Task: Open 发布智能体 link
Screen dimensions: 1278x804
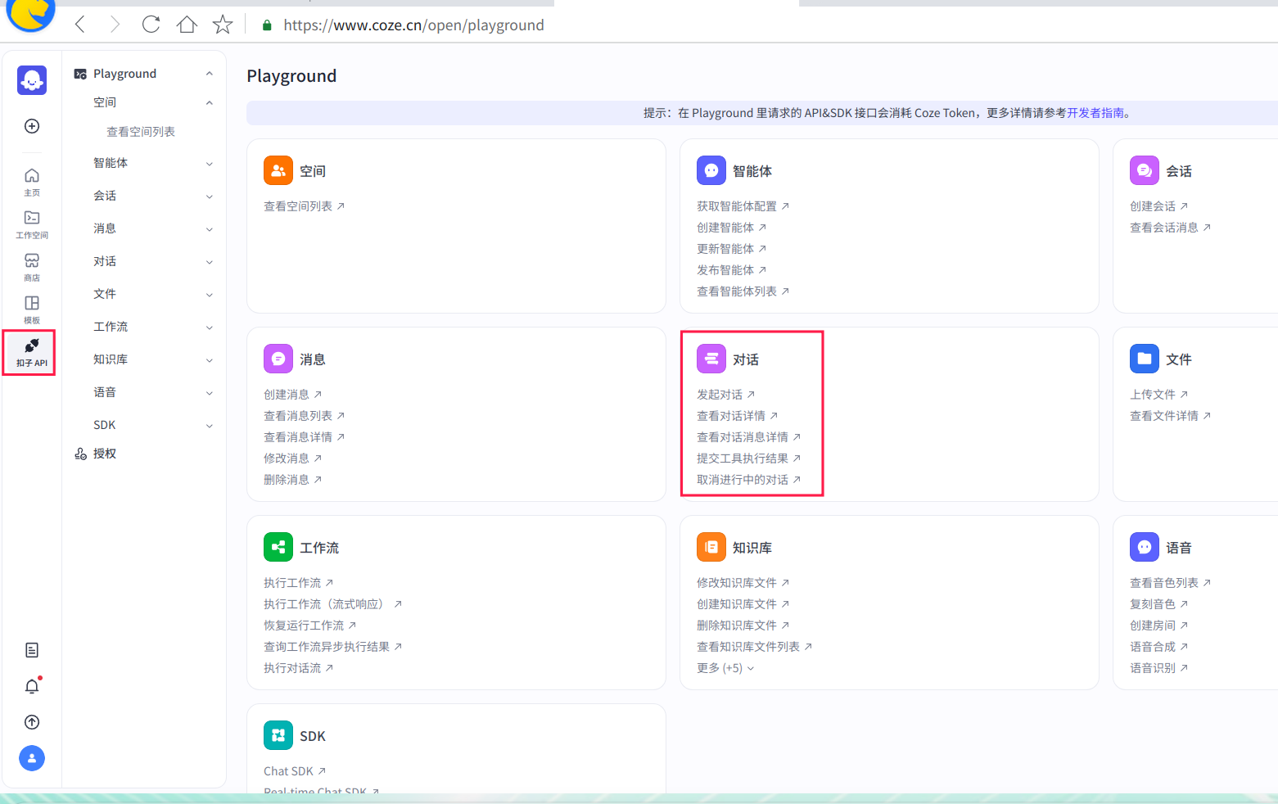Action: tap(731, 270)
